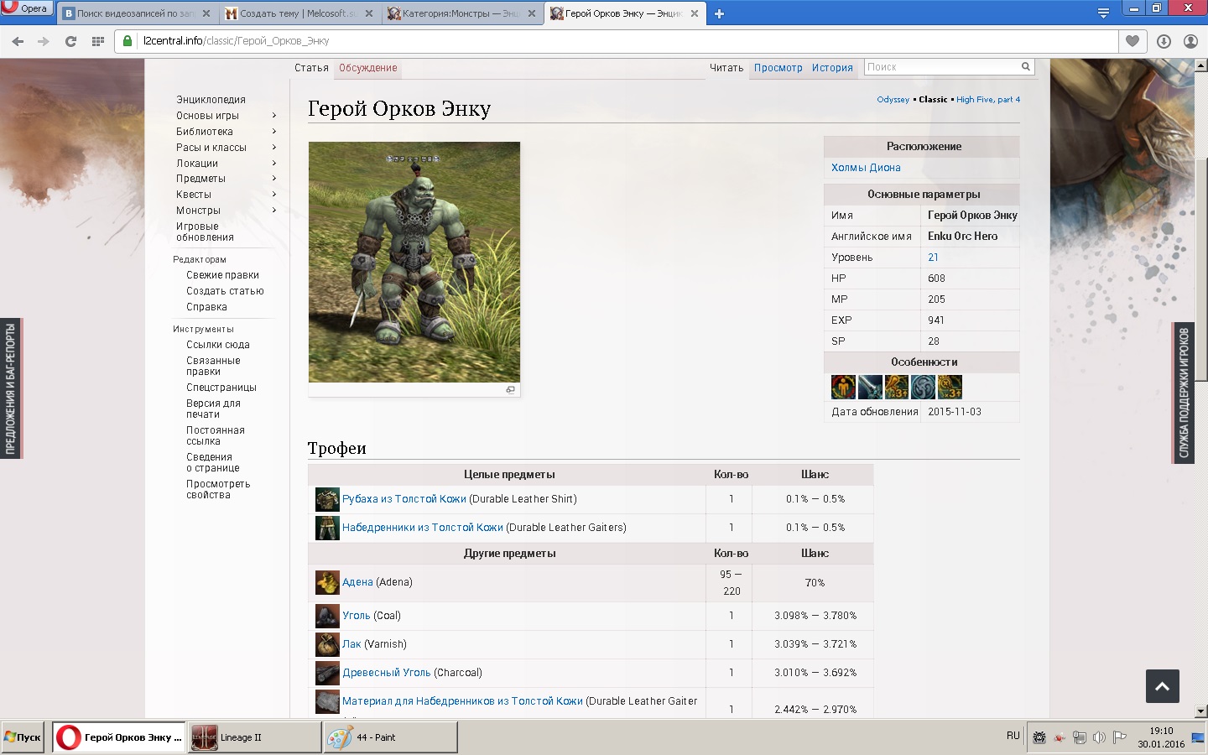Open Свежие правки link

[x=222, y=275]
